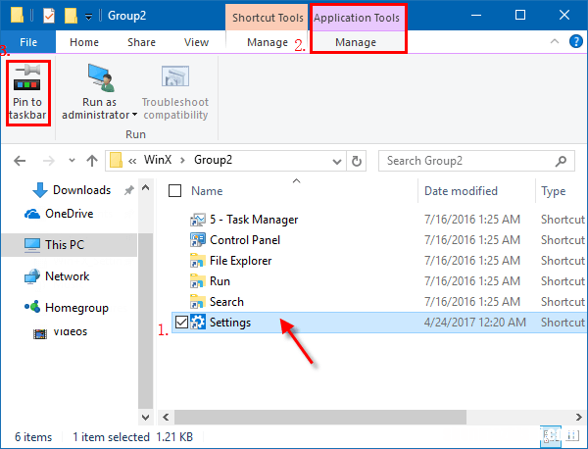Click Group2 in the address breadcrumb
588x449 pixels.
coord(213,160)
